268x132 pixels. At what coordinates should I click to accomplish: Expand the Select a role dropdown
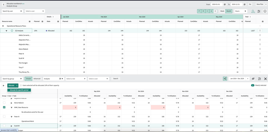[x=76, y=79]
